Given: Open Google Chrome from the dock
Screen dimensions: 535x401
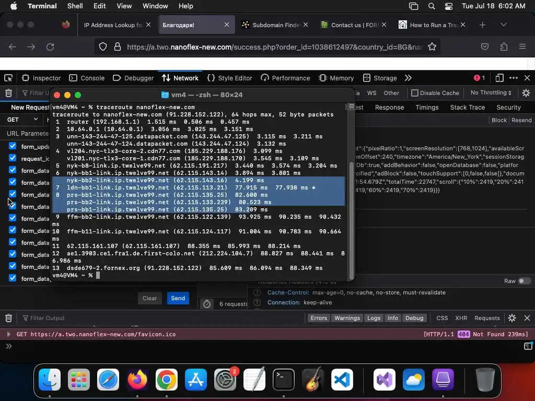Looking at the screenshot, I should point(167,380).
